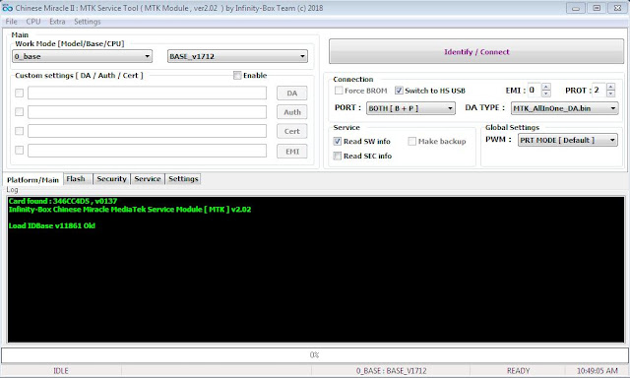Increase the EMI value with up arrow

[546, 87]
